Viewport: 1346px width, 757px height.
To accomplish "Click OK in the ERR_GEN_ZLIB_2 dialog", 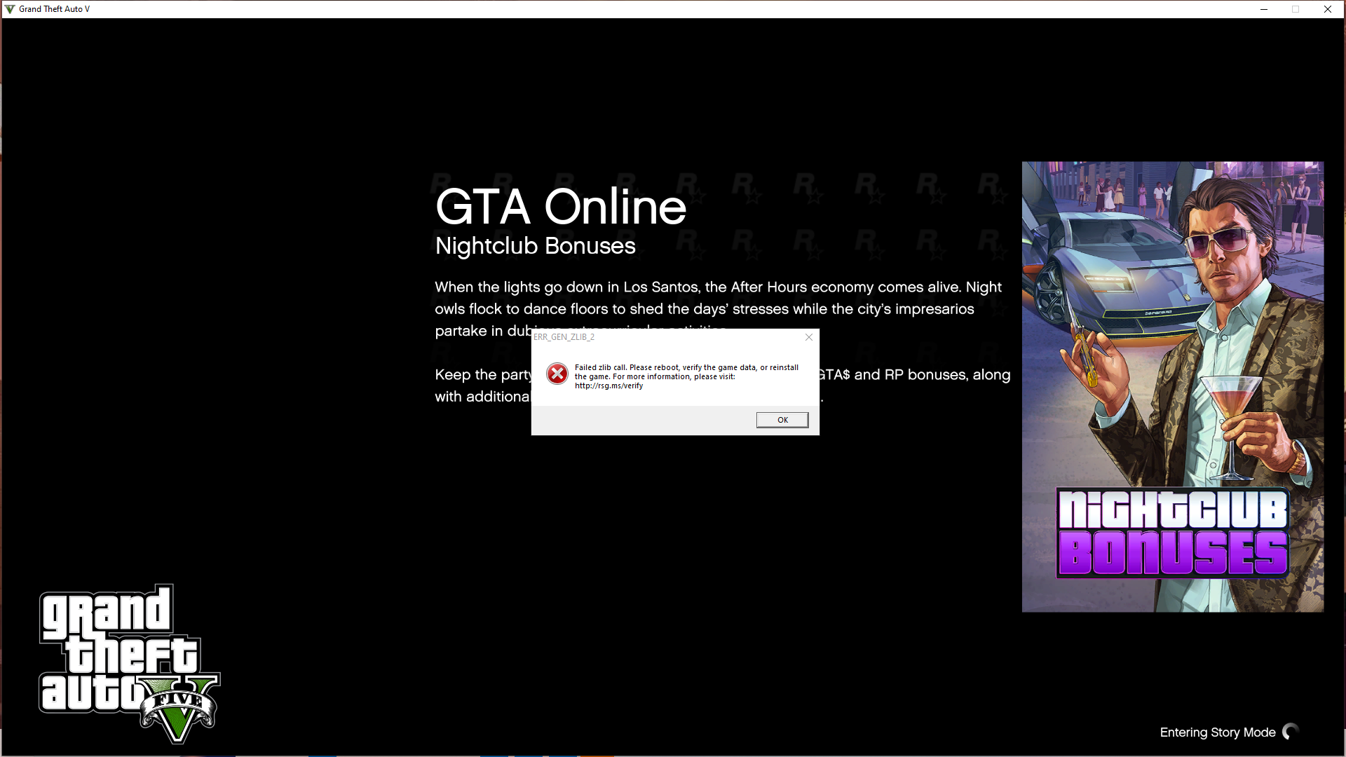I will [x=782, y=420].
